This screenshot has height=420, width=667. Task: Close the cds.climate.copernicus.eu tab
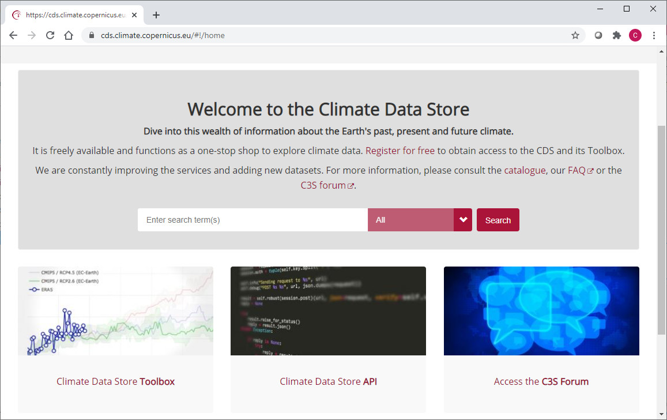pos(134,15)
